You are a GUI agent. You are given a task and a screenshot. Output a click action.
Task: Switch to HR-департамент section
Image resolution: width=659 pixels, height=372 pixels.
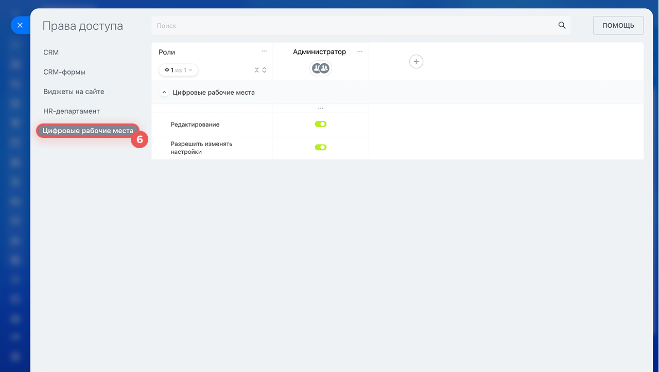(x=72, y=111)
